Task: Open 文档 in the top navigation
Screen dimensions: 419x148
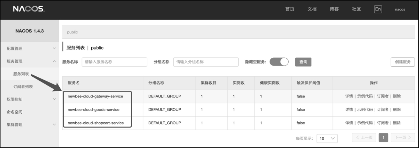Action: point(312,9)
